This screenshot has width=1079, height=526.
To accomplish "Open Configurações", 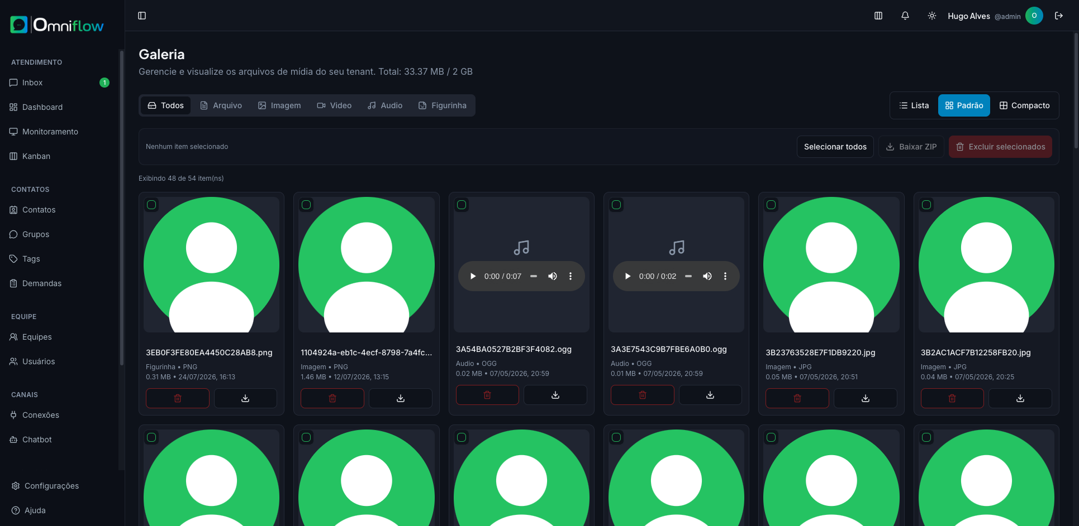I will pos(61,486).
